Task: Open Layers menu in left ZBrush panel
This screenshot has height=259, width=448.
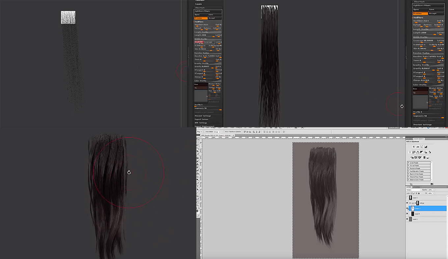Action: [x=198, y=4]
